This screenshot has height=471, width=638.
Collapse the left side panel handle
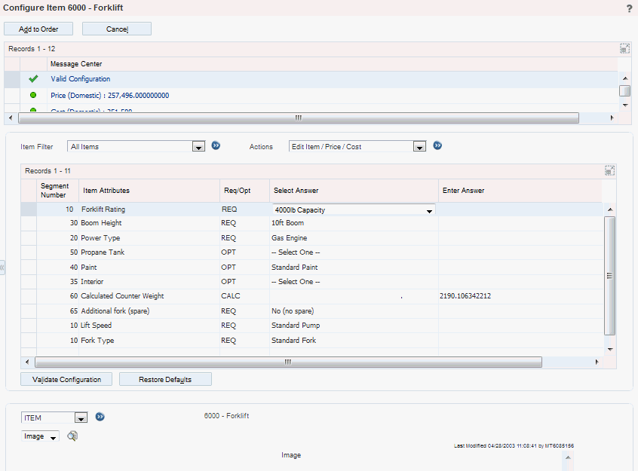pyautogui.click(x=2, y=268)
